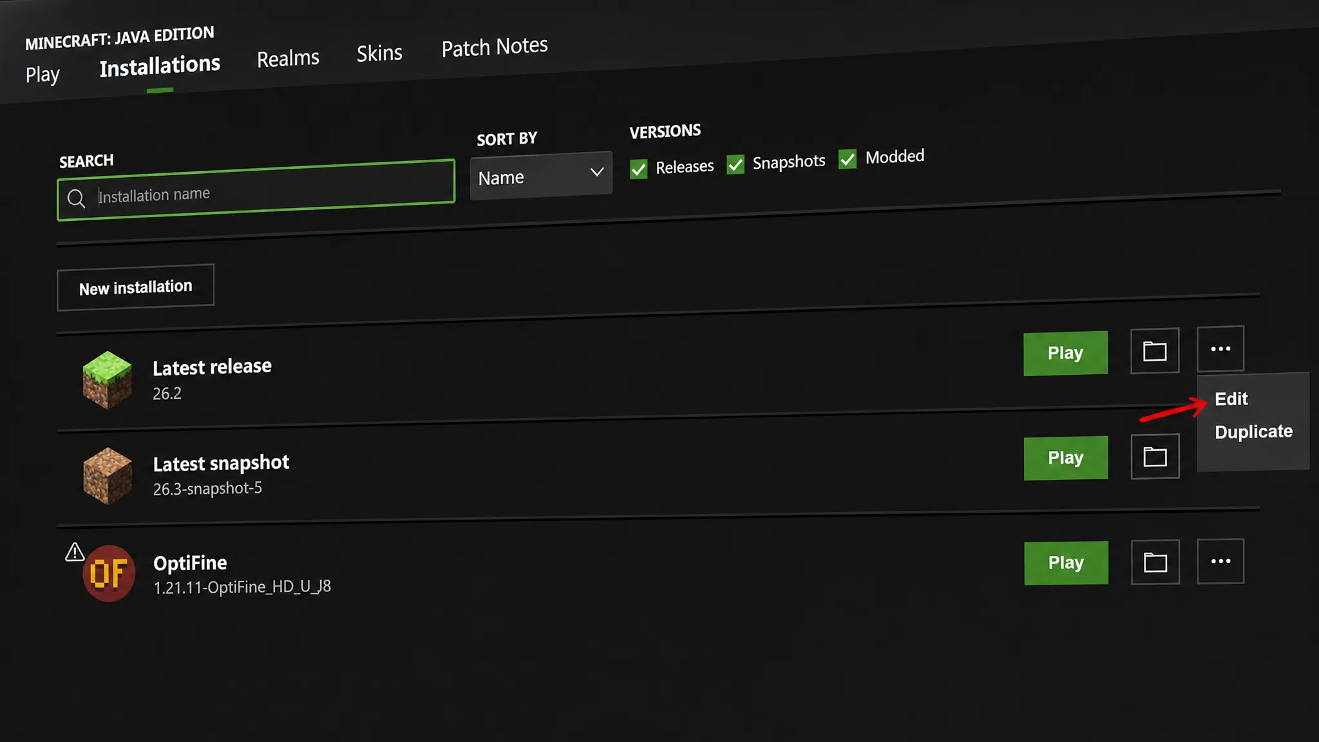Viewport: 1319px width, 742px height.
Task: Uncheck the Releases versions checkbox
Action: pos(638,169)
